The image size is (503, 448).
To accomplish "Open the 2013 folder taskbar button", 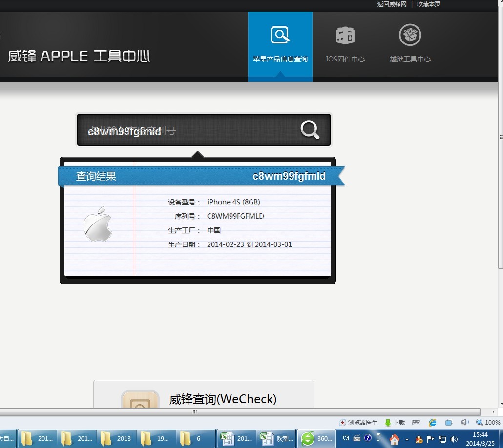I will tap(116, 439).
